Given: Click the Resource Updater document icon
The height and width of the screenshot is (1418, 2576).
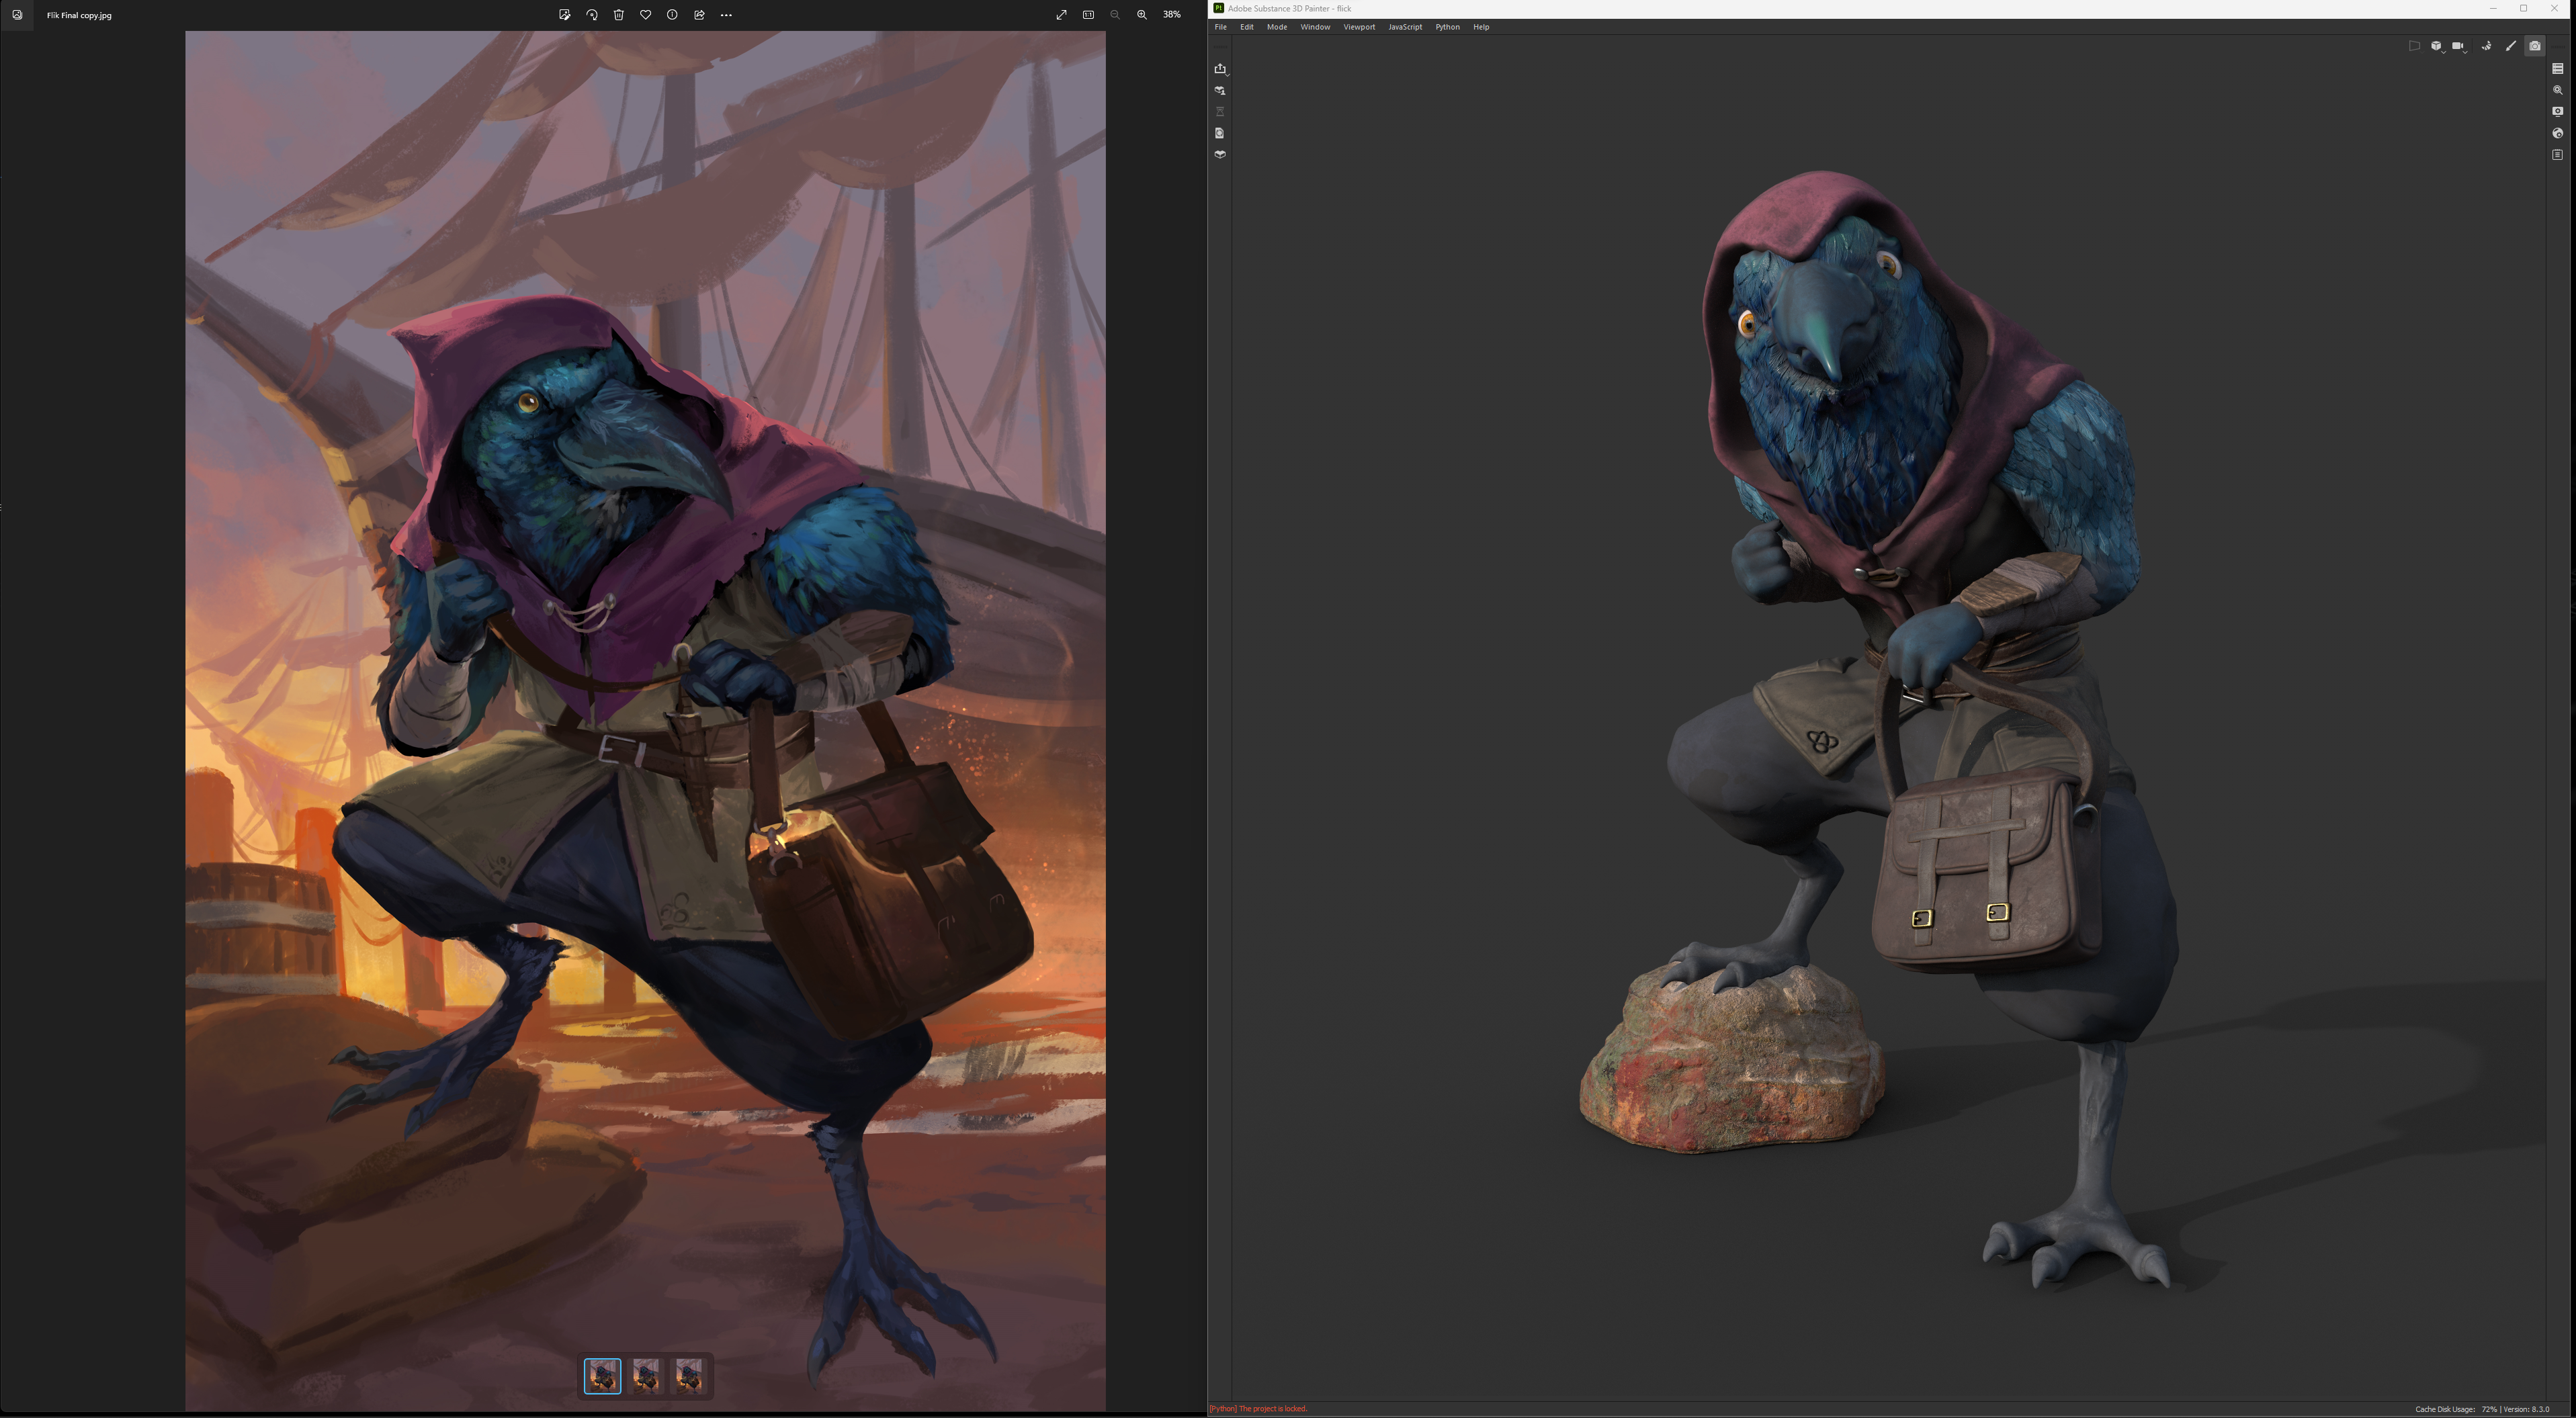Looking at the screenshot, I should coord(1220,133).
